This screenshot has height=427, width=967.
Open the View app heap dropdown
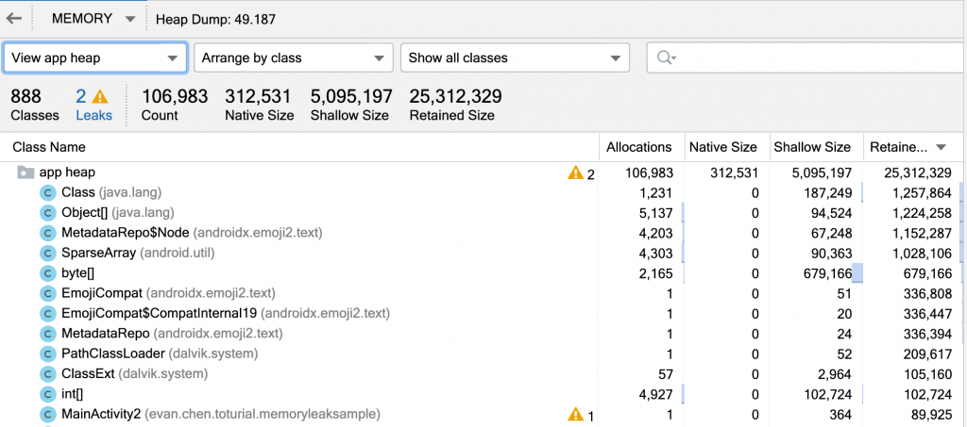pos(94,57)
